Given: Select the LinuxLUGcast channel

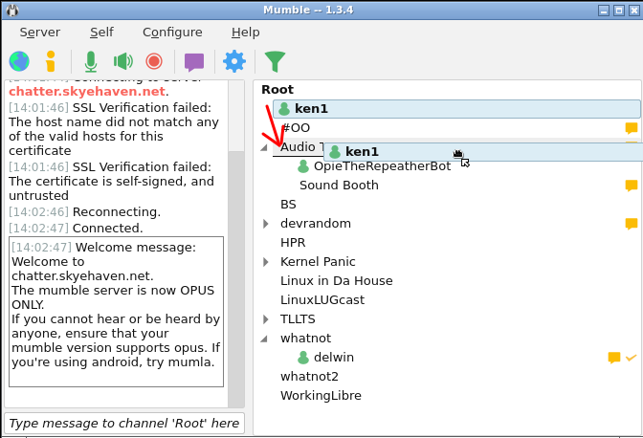Looking at the screenshot, I should coord(321,300).
